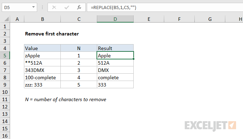The width and height of the screenshot is (243, 139).
Task: Select row 15 header
Action: [x=5, y=129]
